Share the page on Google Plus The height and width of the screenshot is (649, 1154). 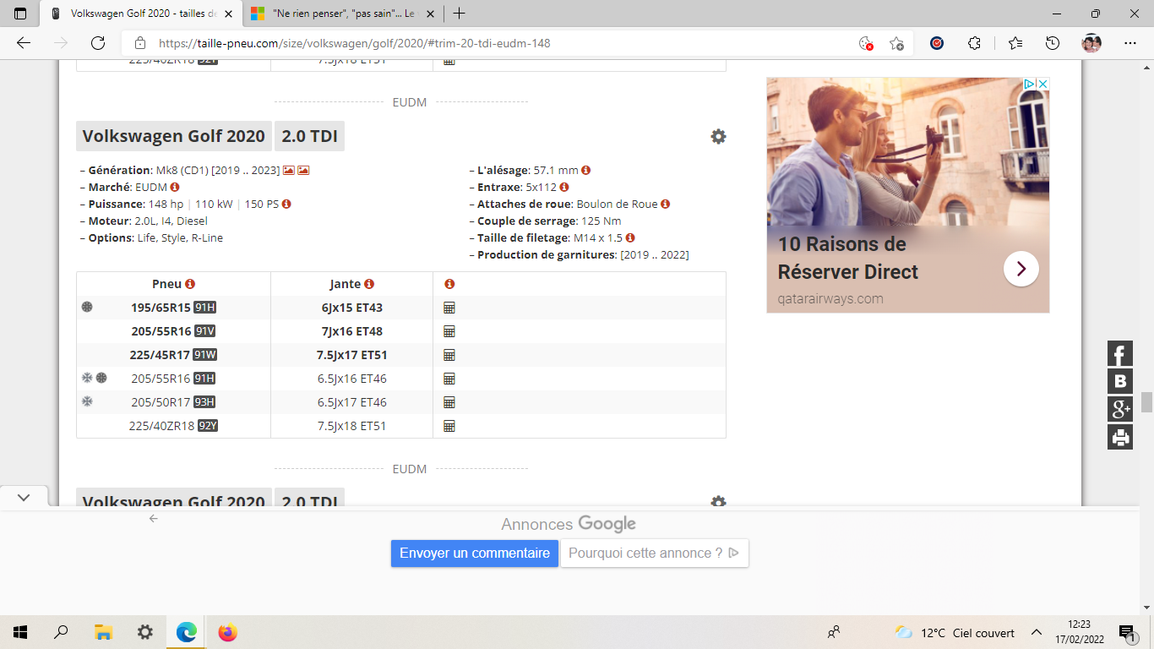(1120, 409)
